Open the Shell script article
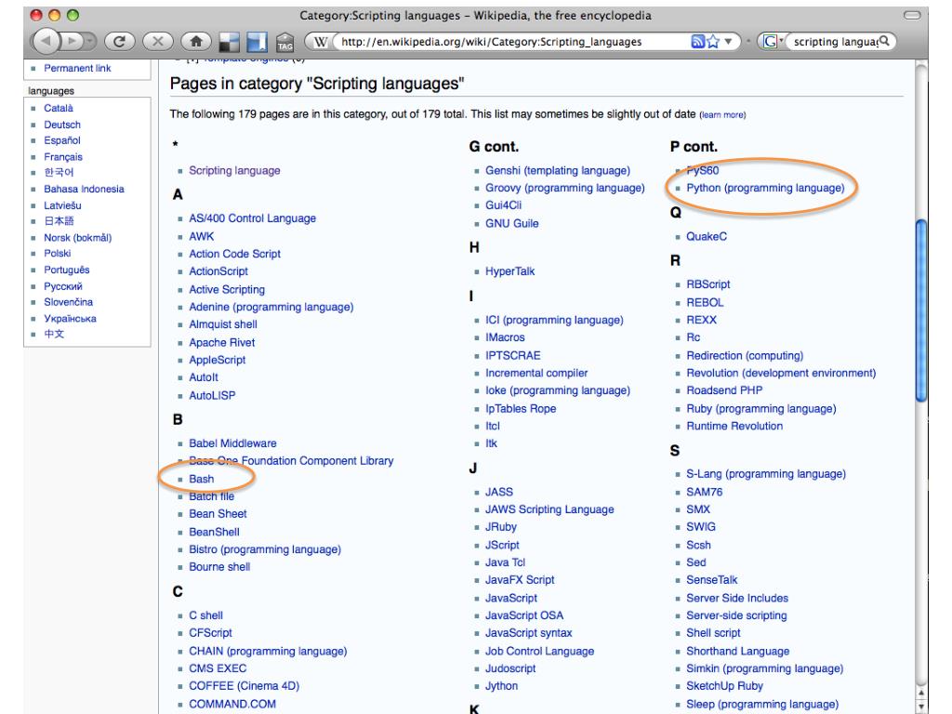 point(713,633)
